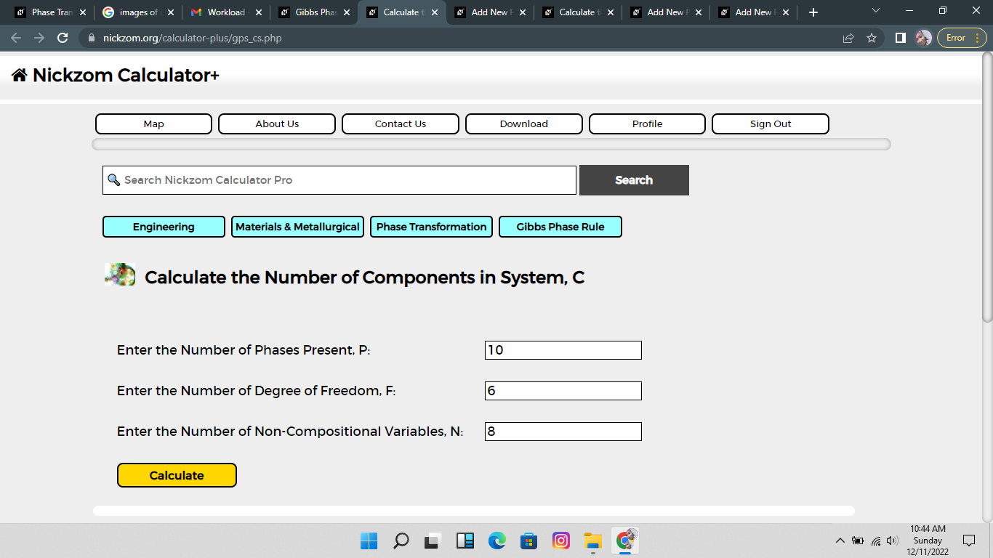The image size is (993, 558).
Task: Switch to the Gmail Workload tab
Action: pyautogui.click(x=226, y=12)
